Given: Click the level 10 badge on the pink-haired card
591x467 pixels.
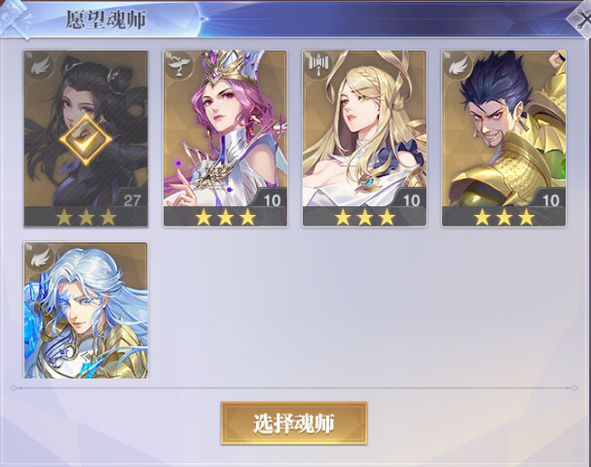Looking at the screenshot, I should point(271,200).
